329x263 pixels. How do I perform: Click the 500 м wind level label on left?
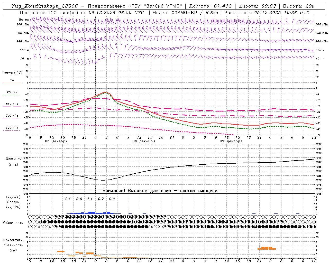point(24,50)
